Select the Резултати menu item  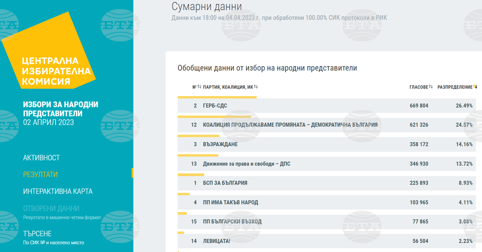(x=40, y=174)
